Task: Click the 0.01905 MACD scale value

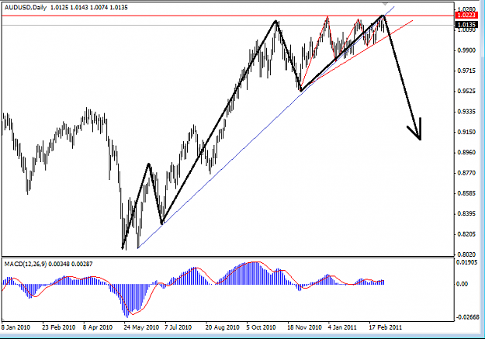Action: [466, 262]
